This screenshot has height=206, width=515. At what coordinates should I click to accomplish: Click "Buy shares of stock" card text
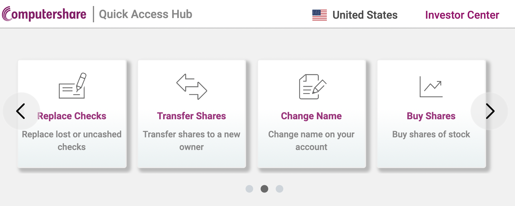coord(431,134)
